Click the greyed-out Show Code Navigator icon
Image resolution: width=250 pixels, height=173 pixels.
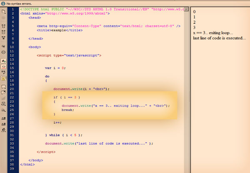[x=3, y=18]
